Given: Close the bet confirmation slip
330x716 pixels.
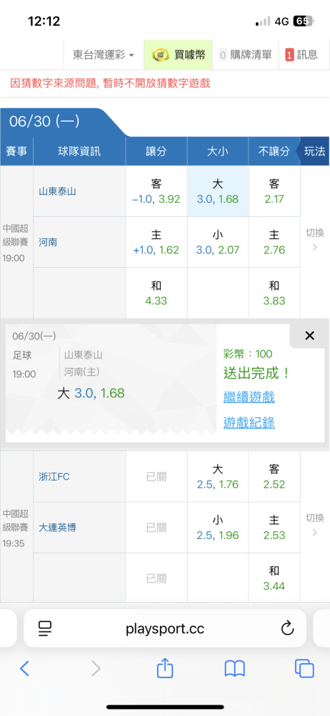Looking at the screenshot, I should 309,336.
